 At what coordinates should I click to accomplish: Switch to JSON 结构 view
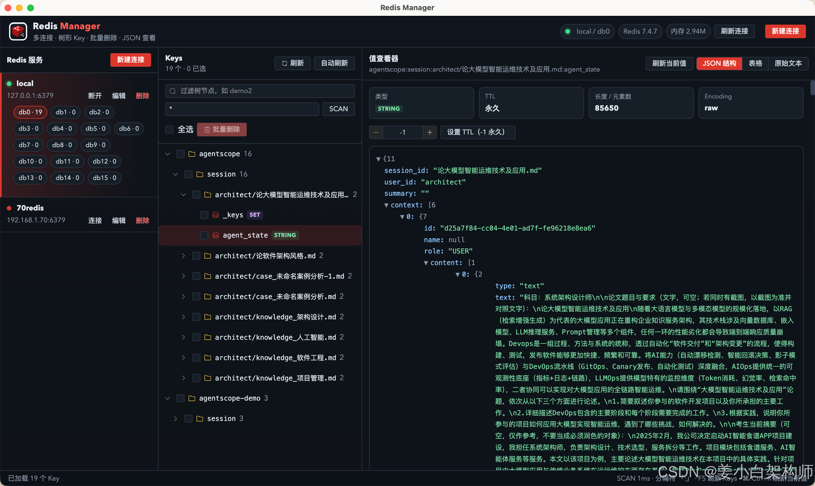(719, 63)
